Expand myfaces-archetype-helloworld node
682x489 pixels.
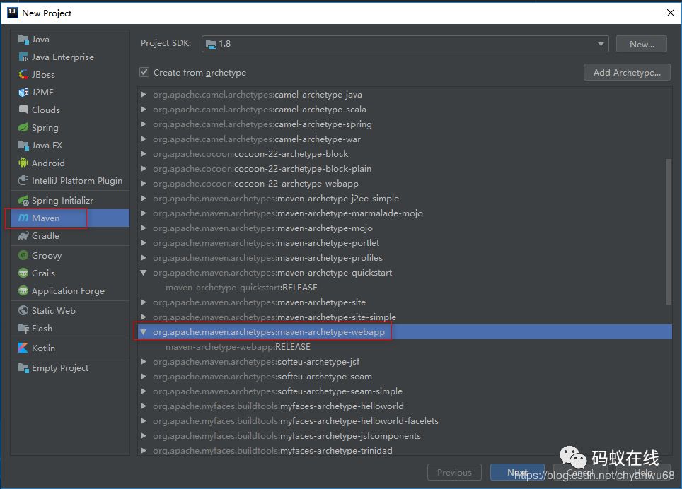[x=143, y=406]
